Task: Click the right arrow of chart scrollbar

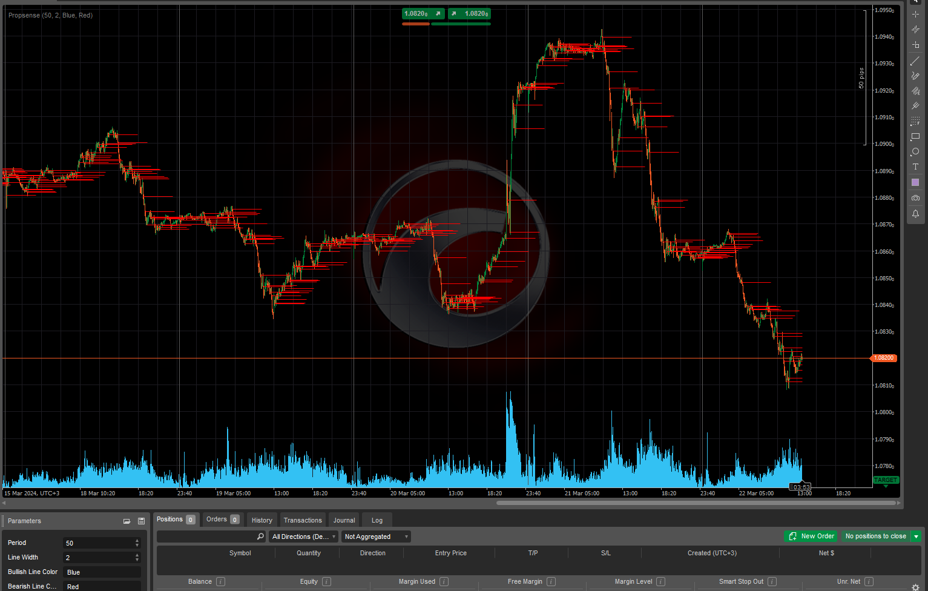Action: [899, 503]
